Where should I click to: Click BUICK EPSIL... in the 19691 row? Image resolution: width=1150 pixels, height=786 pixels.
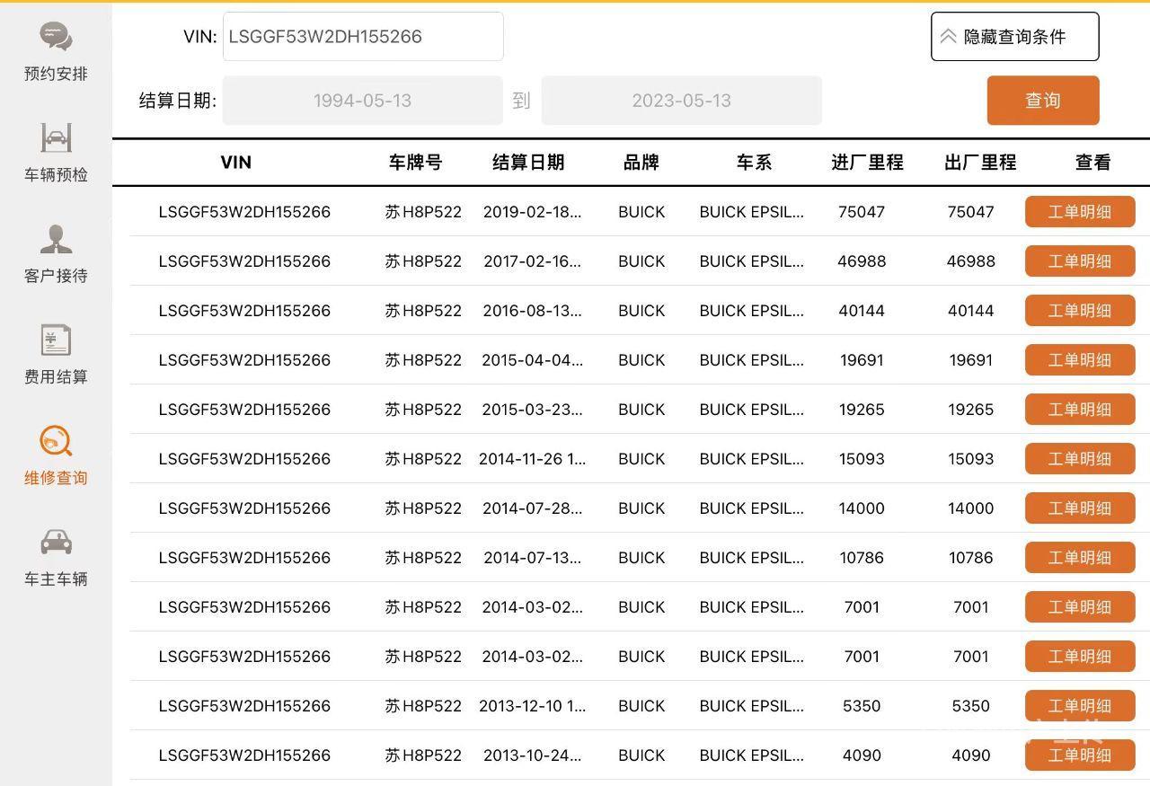[752, 360]
